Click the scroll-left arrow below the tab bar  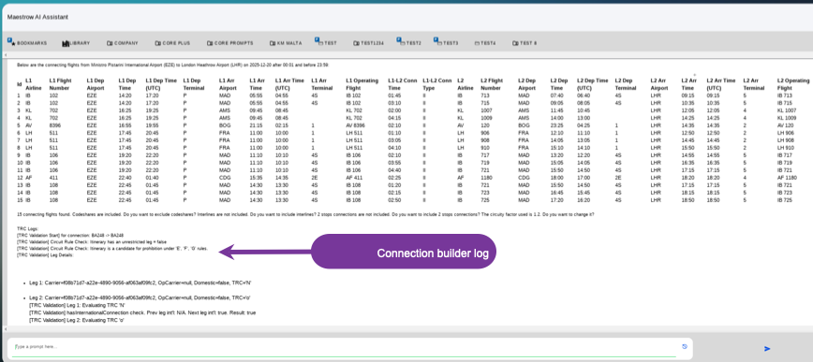pos(6,55)
